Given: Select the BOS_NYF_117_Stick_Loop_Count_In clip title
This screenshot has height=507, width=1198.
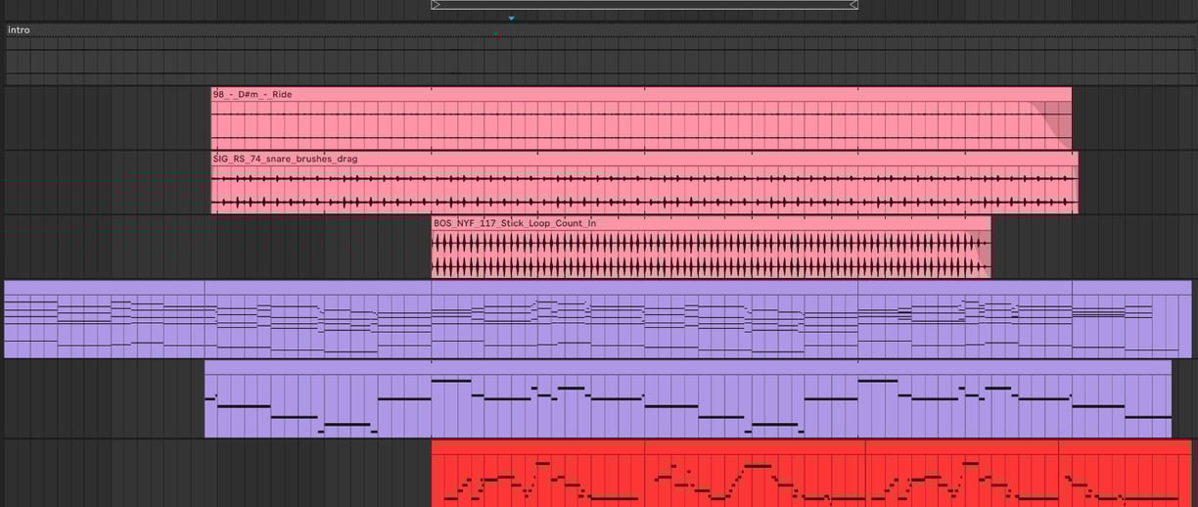Looking at the screenshot, I should click(515, 223).
